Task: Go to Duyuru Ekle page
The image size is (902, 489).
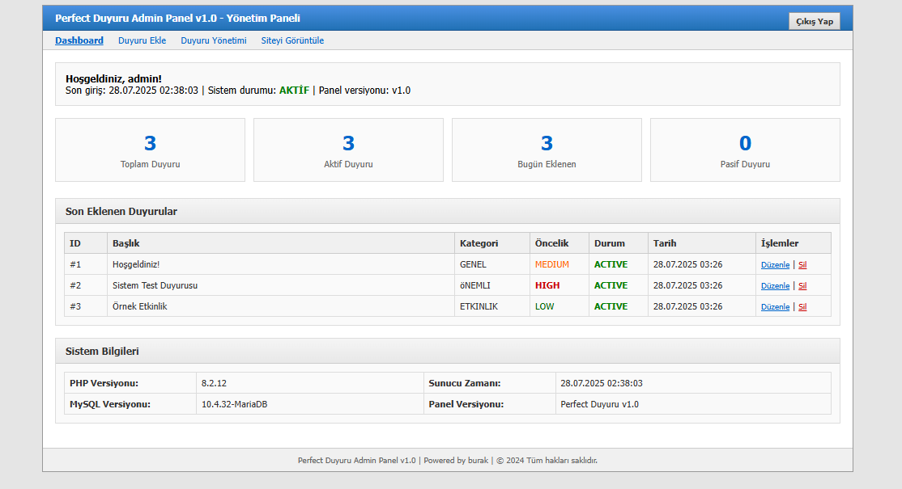Action: pos(142,40)
